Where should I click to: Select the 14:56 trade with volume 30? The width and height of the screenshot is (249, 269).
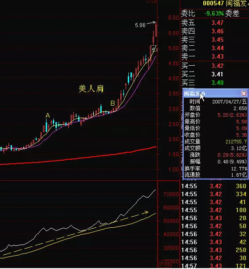(214, 258)
